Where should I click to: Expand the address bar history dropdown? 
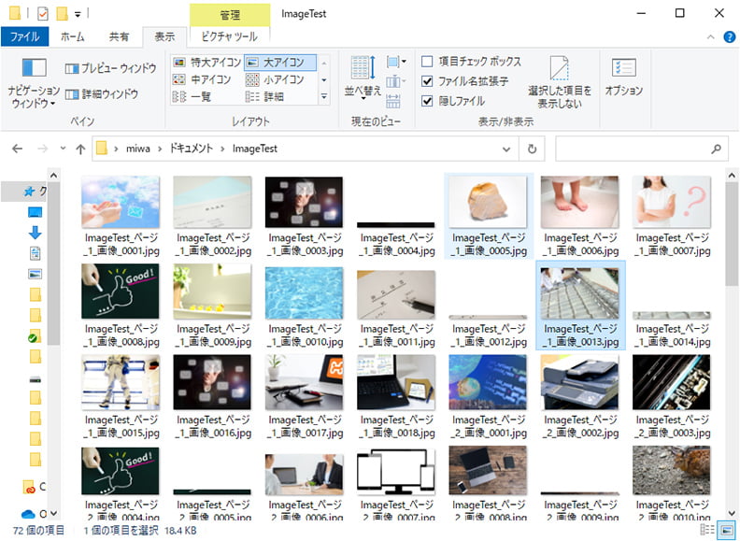tap(506, 149)
